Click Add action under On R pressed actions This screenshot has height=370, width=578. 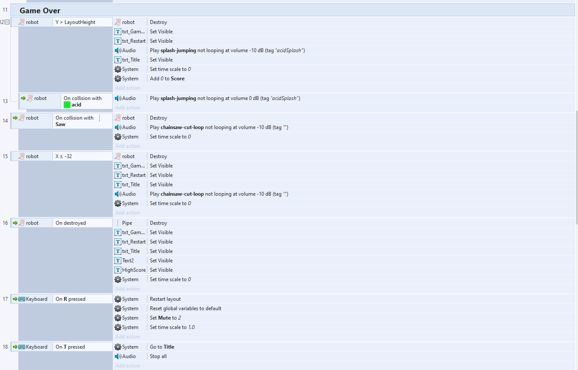tap(128, 337)
